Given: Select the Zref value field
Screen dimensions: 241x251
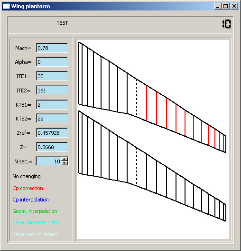Looking at the screenshot, I should 52,132.
